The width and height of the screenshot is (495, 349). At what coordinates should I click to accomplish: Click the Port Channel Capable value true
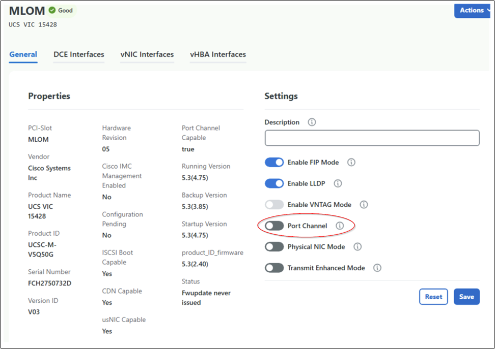click(188, 149)
